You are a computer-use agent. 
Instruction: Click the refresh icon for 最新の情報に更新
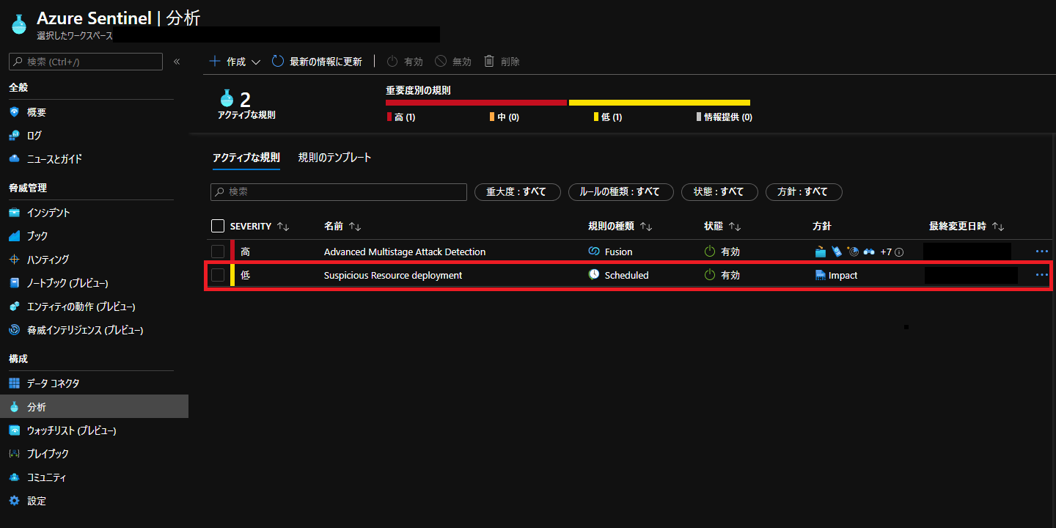[278, 62]
